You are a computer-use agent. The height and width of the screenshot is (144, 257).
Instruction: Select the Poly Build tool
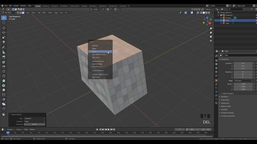tap(4, 81)
